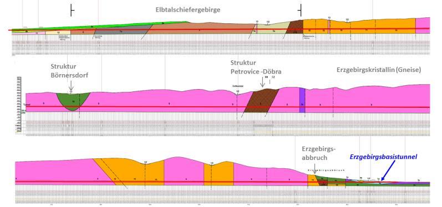Select the purple vertical band in middle section
Image resolution: width=442 pixels, height=207 pixels.
(x=302, y=100)
